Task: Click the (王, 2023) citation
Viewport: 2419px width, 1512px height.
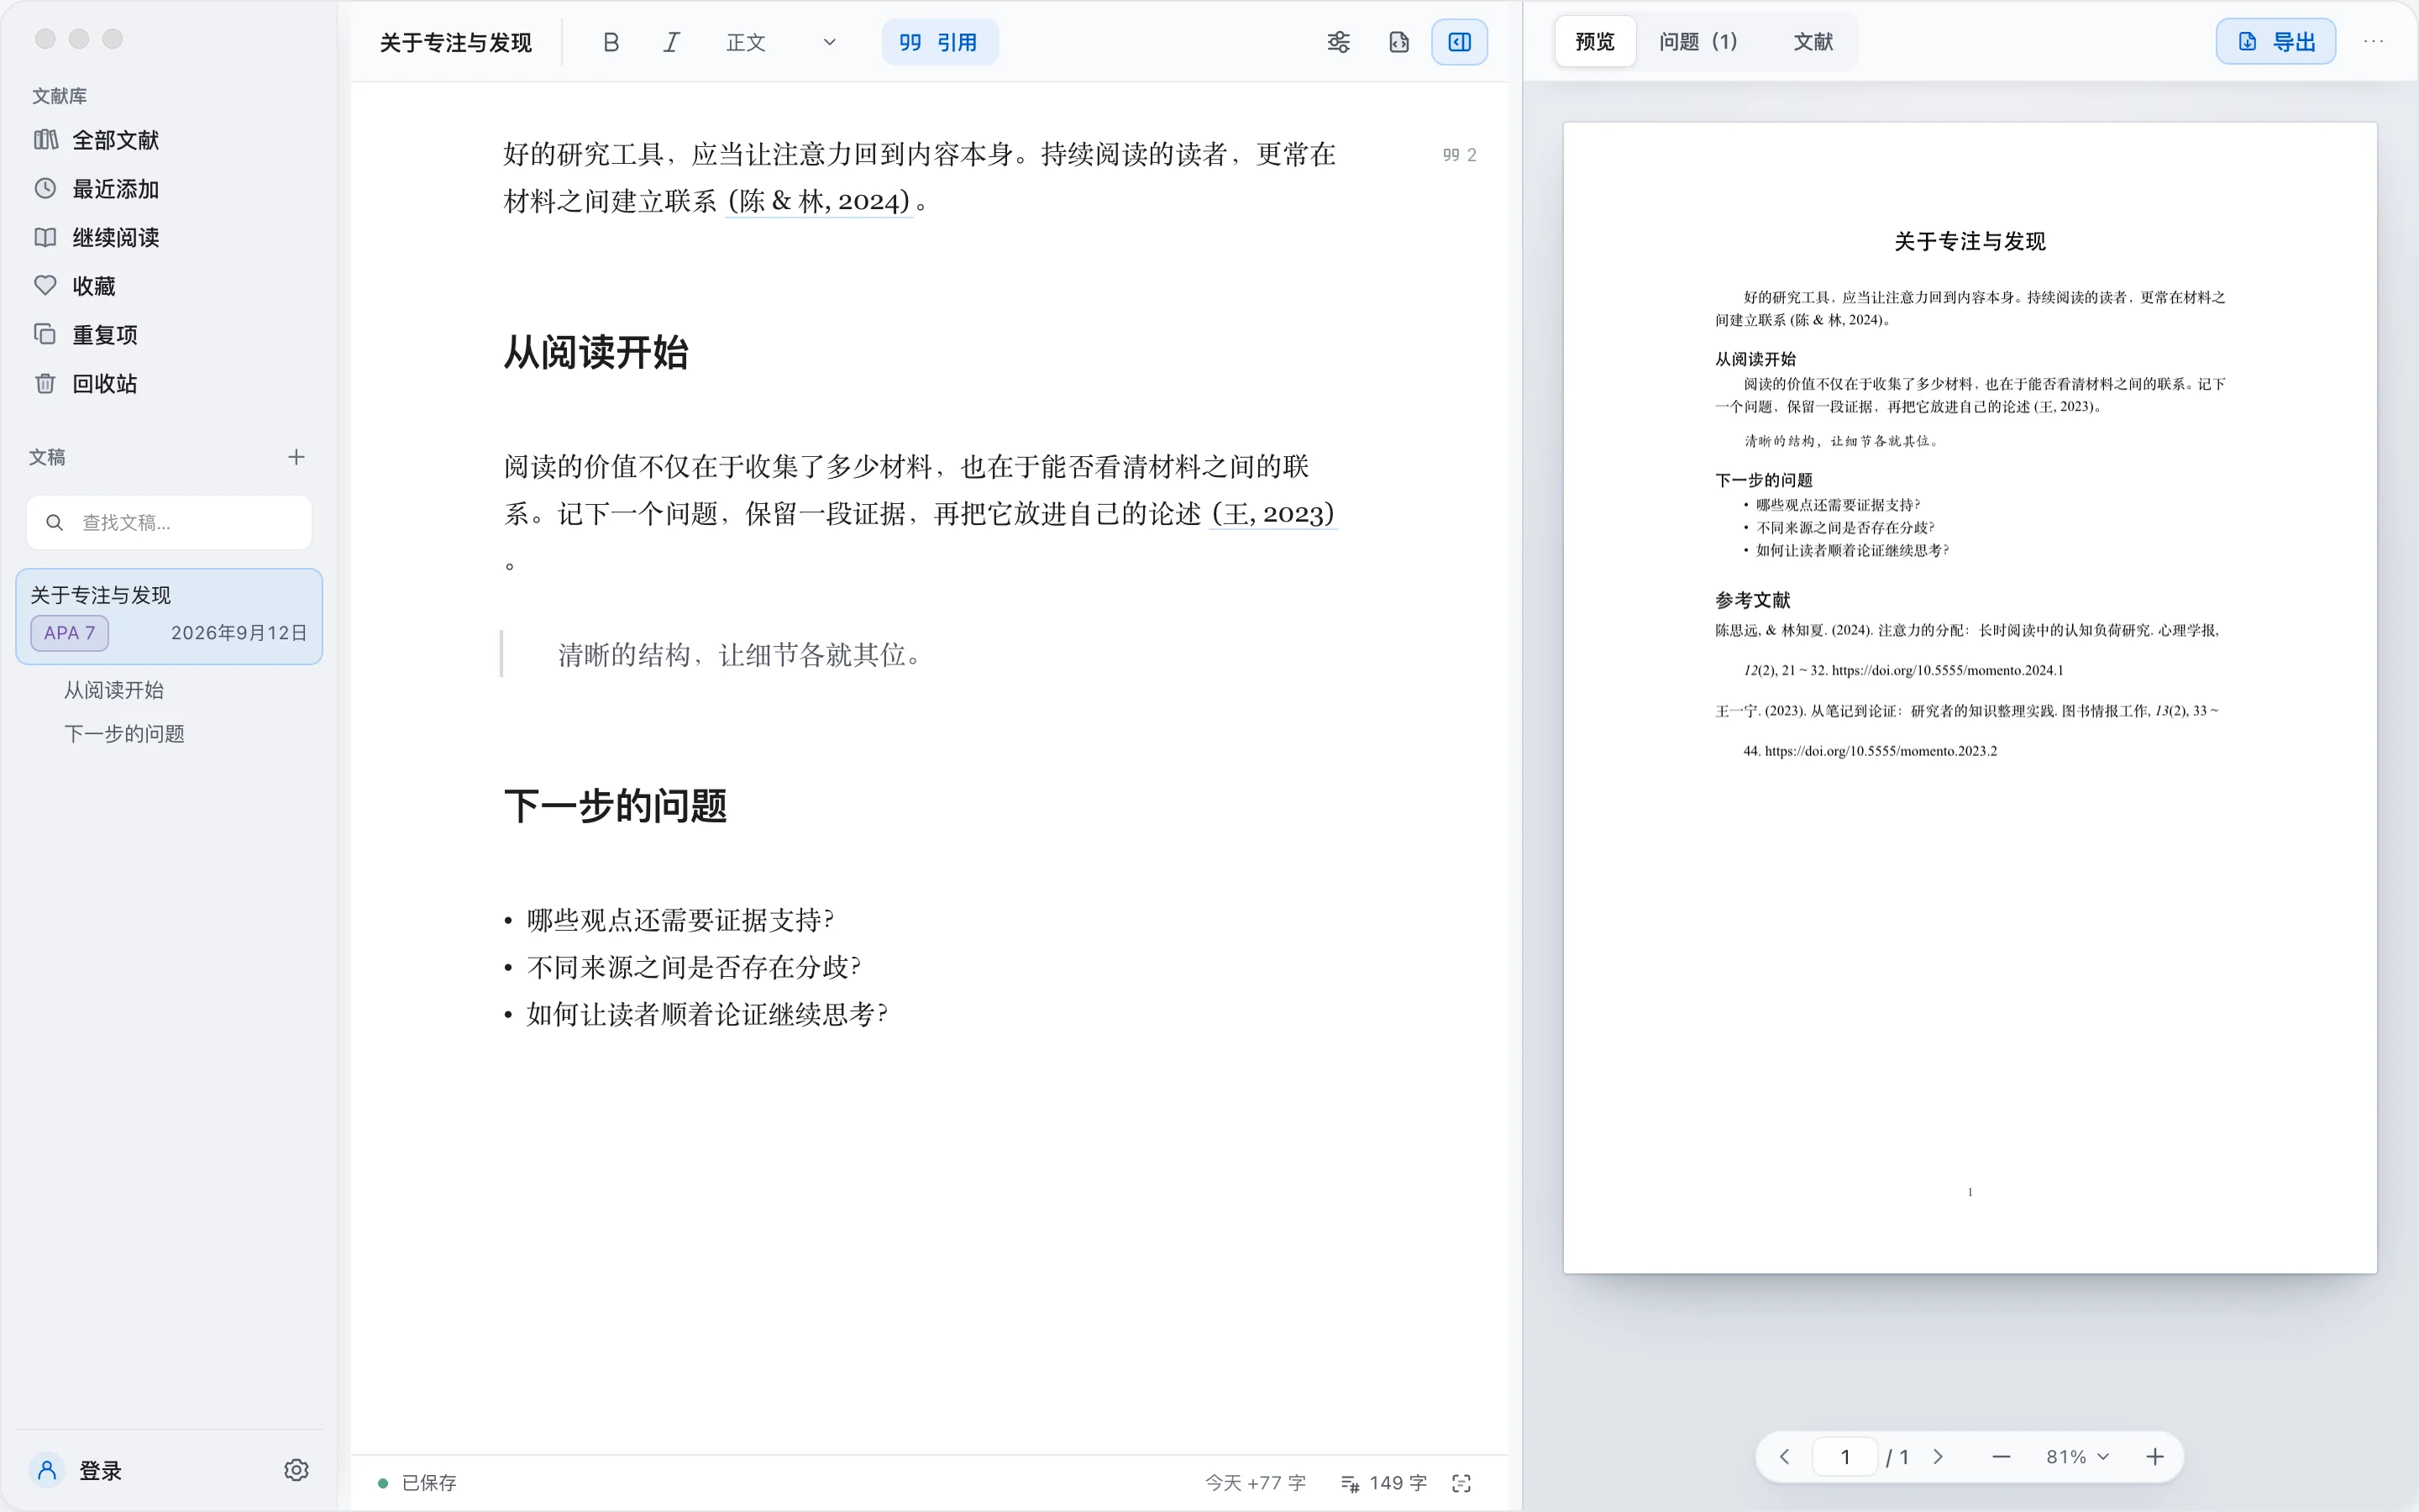Action: 1272,514
